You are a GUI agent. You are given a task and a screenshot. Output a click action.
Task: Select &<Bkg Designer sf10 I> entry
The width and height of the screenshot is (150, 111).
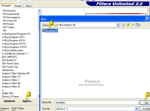click(x=13, y=37)
